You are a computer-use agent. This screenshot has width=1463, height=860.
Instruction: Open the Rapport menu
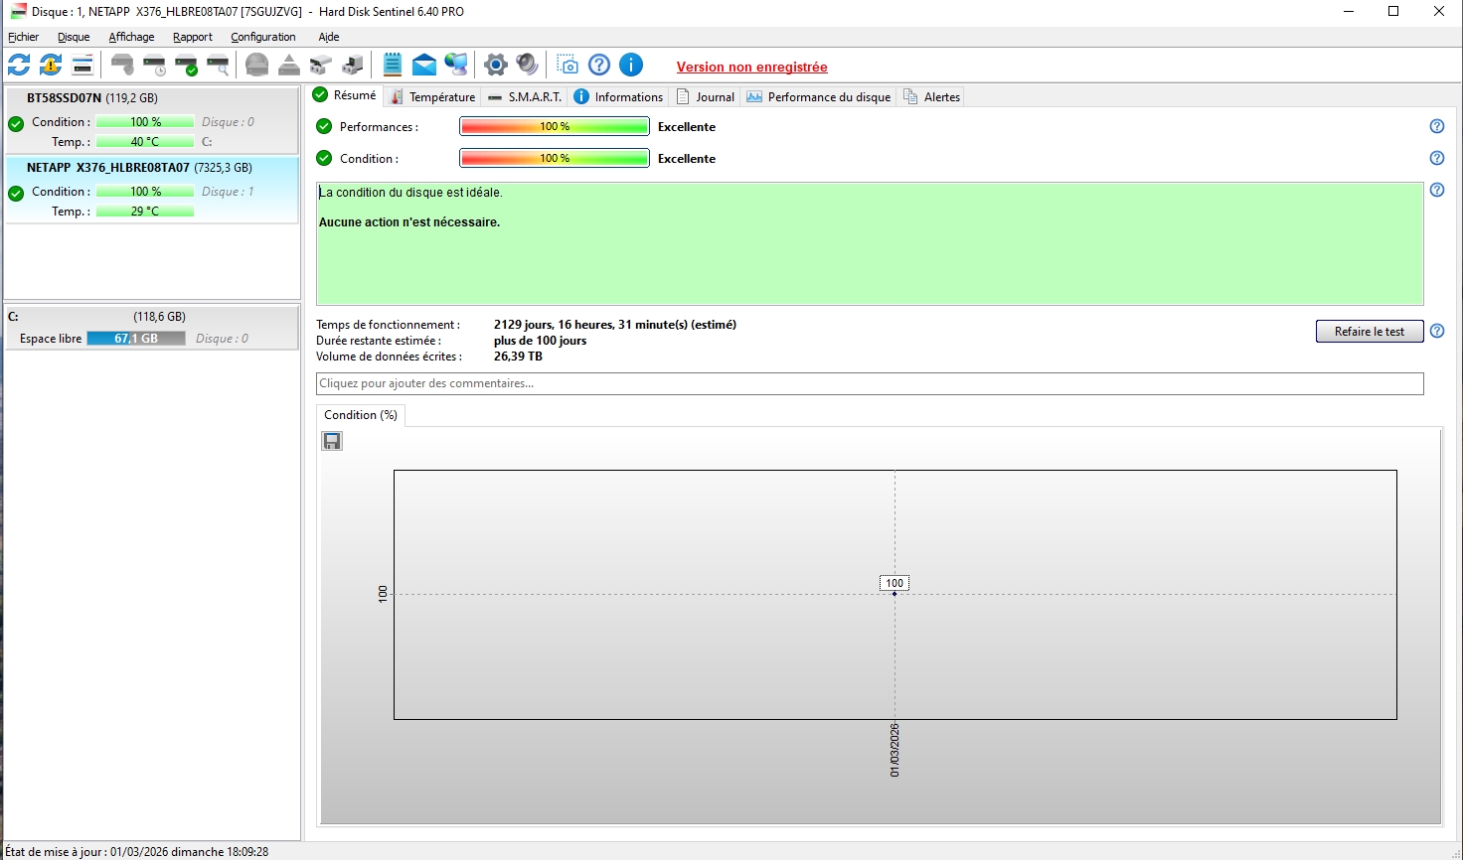[192, 37]
